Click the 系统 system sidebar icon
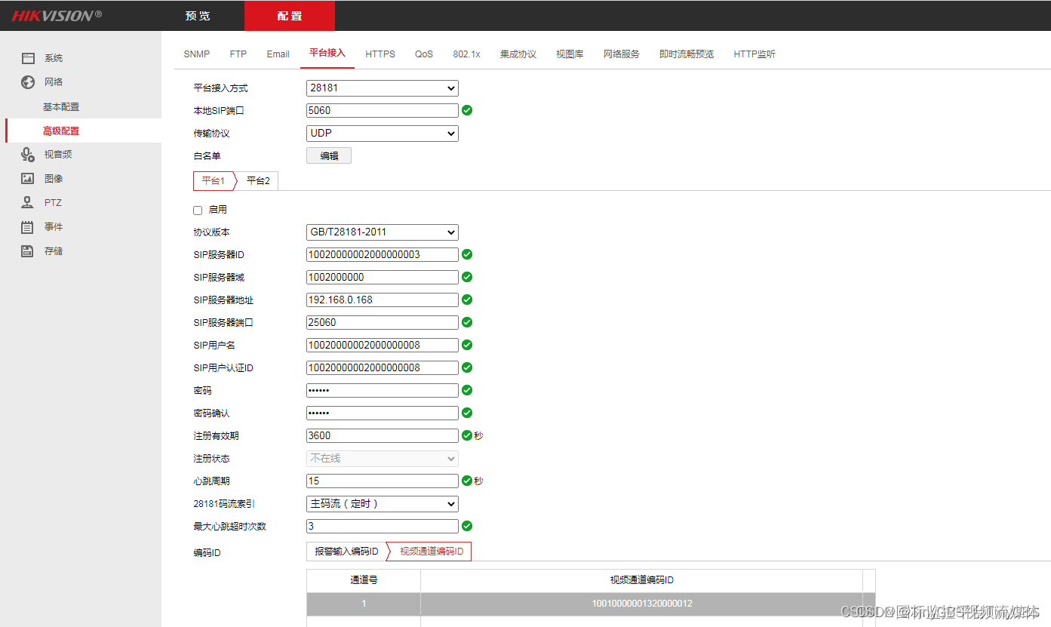 click(29, 58)
